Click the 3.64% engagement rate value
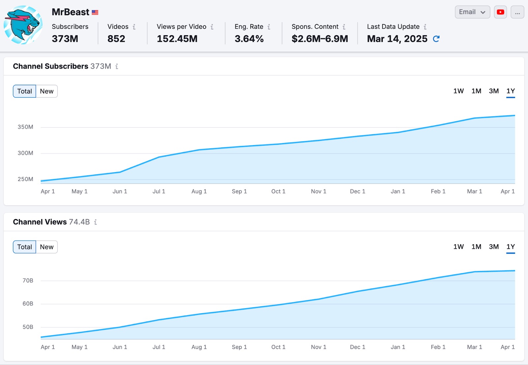This screenshot has height=365, width=528. click(249, 39)
